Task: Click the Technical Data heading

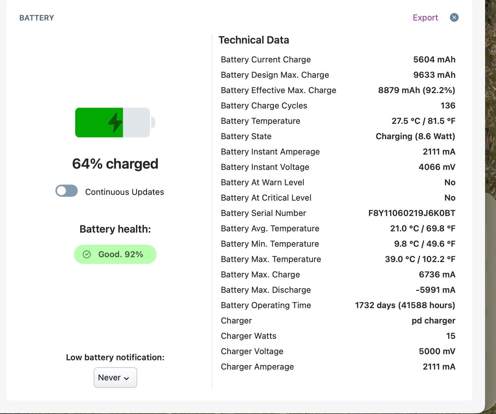Action: pyautogui.click(x=254, y=40)
